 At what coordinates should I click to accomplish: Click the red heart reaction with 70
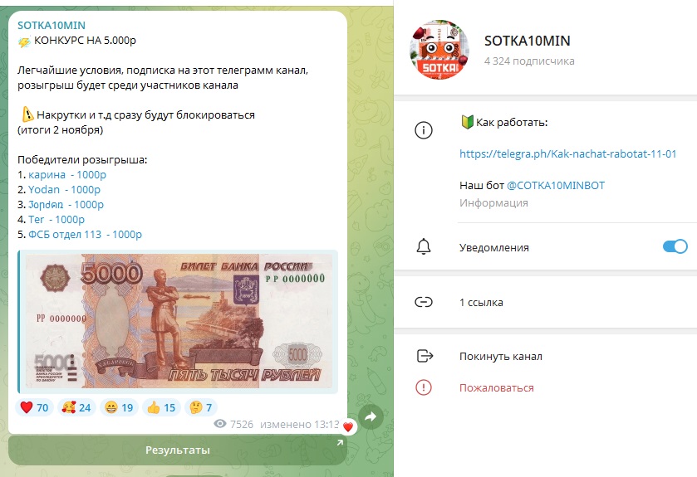(x=34, y=407)
